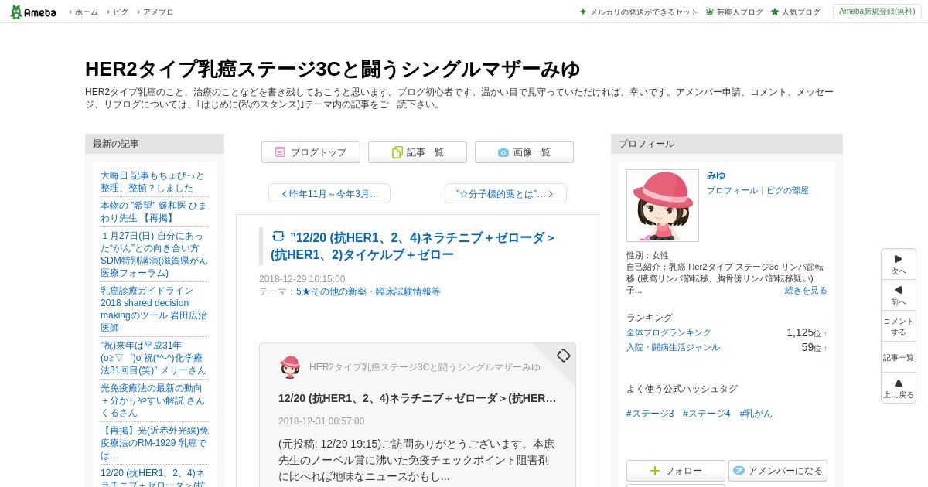Click hashtag #ステージ3
This screenshot has height=487, width=928.
coord(650,414)
